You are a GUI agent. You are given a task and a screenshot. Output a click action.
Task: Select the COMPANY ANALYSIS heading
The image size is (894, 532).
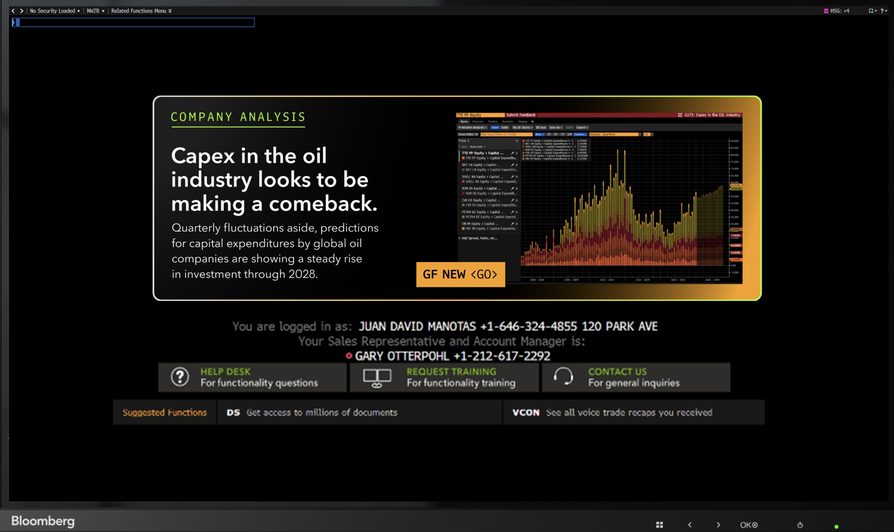pos(238,117)
